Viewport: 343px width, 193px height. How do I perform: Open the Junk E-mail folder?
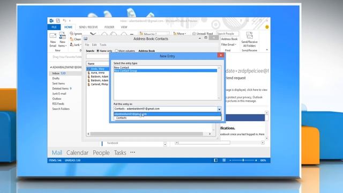point(59,94)
